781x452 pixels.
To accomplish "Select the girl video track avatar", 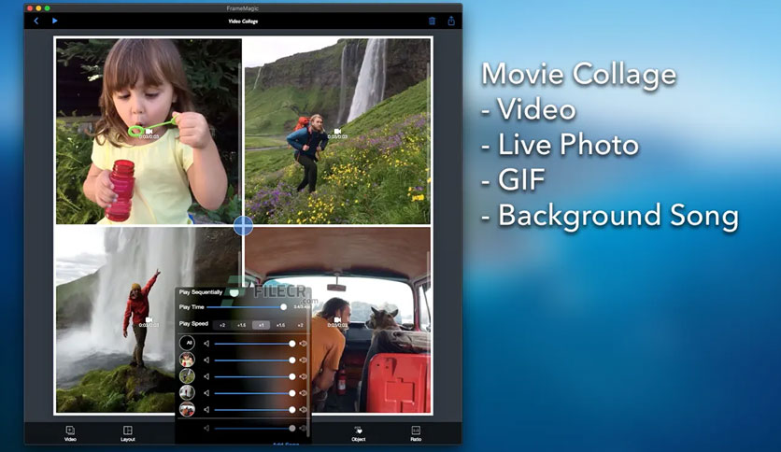I will click(187, 360).
